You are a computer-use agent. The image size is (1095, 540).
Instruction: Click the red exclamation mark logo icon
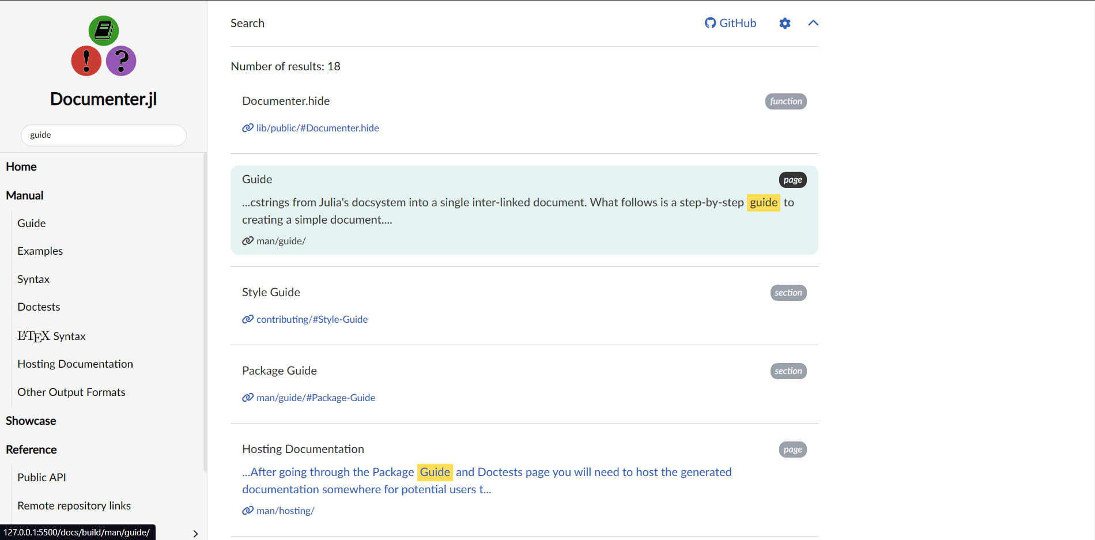86,61
